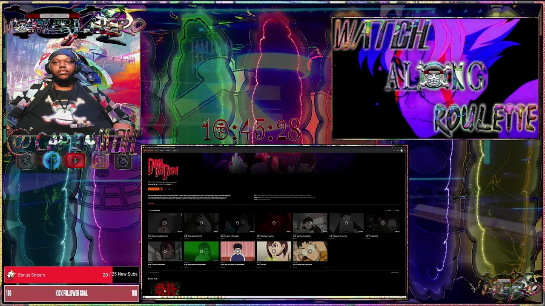Rate the show using the star rating

click(x=153, y=184)
